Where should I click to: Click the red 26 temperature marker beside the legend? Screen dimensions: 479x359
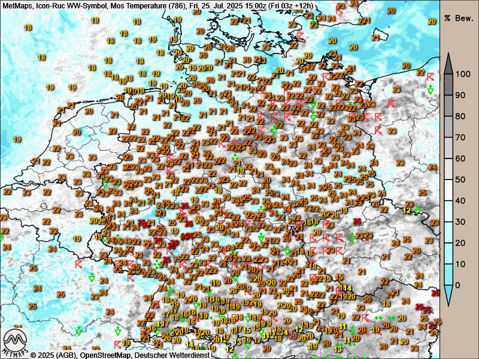(x=435, y=293)
